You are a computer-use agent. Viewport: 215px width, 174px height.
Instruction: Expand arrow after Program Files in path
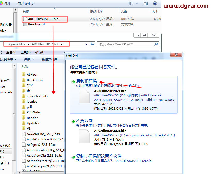(x=29, y=44)
